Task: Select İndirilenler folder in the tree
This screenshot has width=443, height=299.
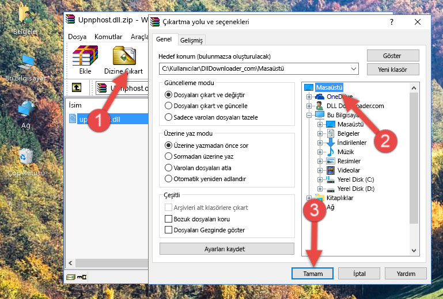Action: [352, 143]
